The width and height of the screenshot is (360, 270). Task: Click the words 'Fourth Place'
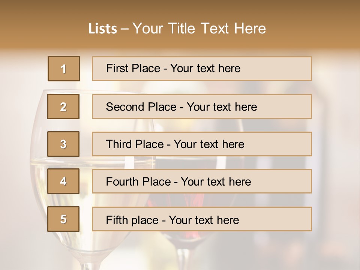(138, 181)
